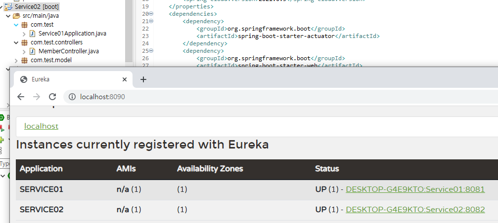Open the localhost replica link
Viewport: 498px width, 223px height.
click(x=41, y=126)
